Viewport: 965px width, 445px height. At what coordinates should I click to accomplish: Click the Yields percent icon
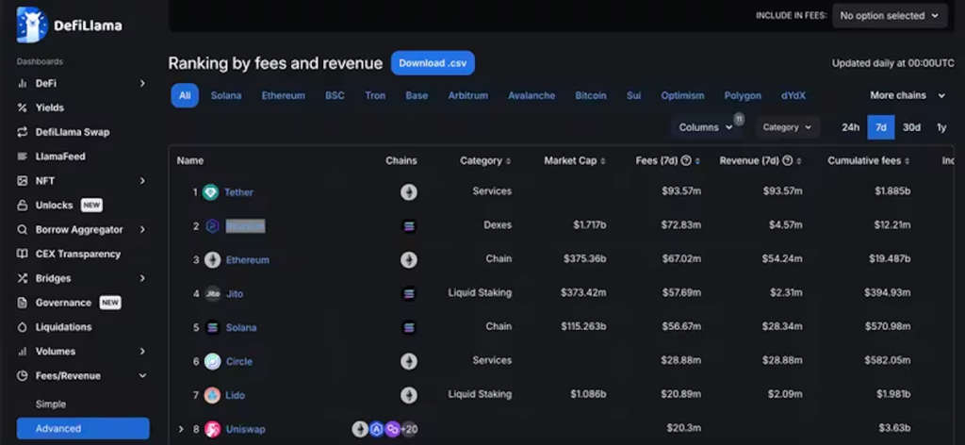[23, 107]
